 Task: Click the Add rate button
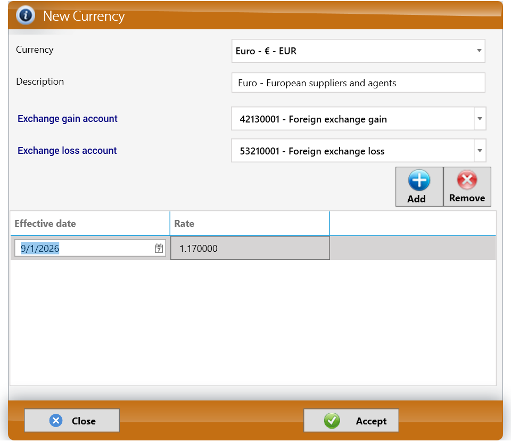tap(419, 187)
